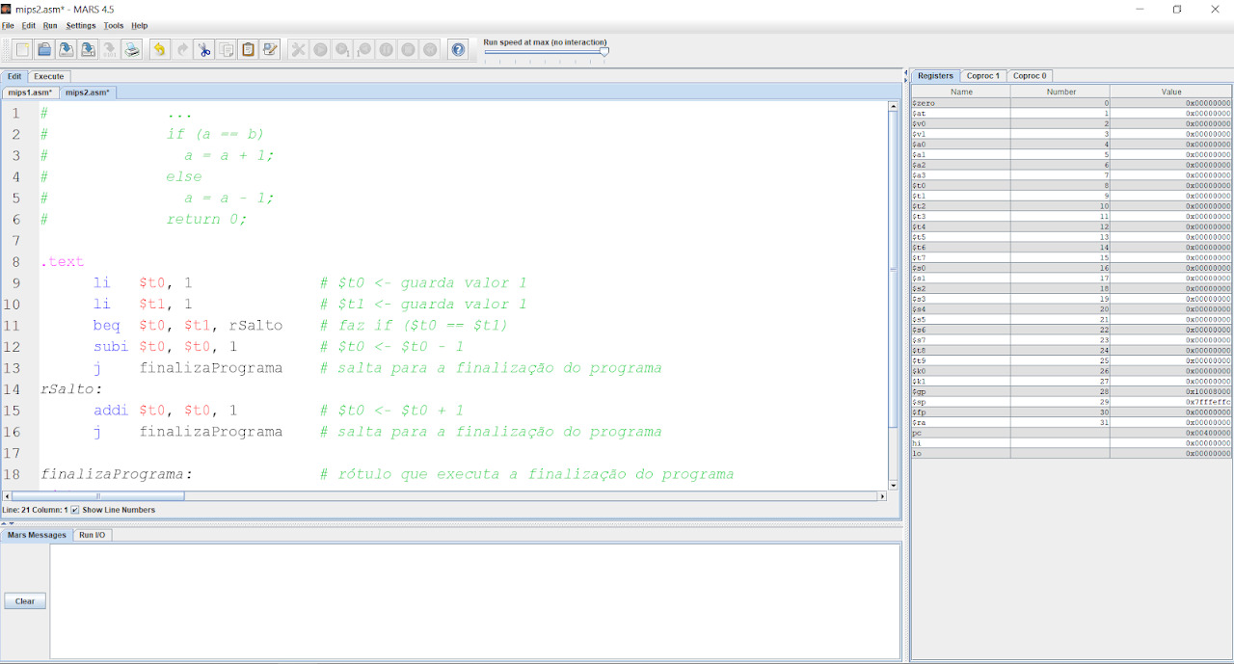The height and width of the screenshot is (664, 1234).
Task: Click the editor's horizontal scrollbar right arrow
Action: 881,496
